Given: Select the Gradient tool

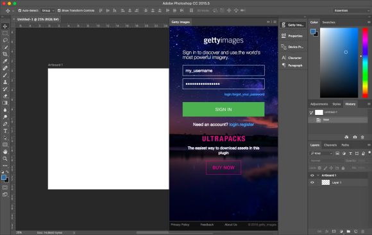Looking at the screenshot, I should (5, 103).
